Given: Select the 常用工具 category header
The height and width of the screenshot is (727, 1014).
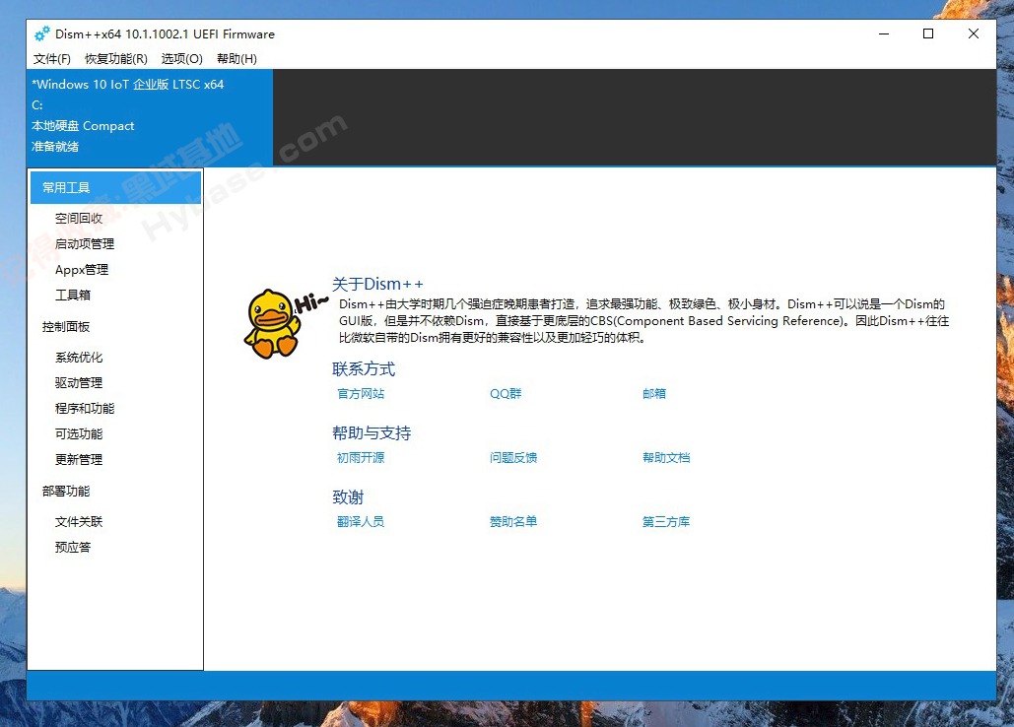Looking at the screenshot, I should coord(115,187).
